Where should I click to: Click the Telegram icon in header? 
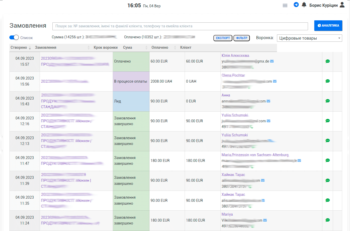pos(296,5)
